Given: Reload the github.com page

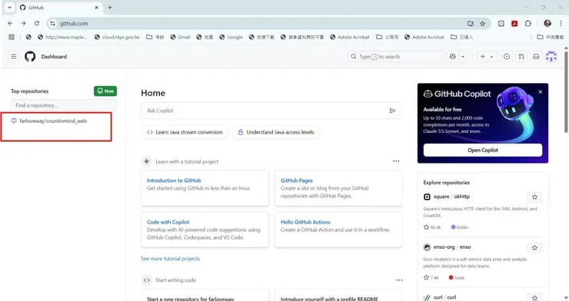Looking at the screenshot, I should pyautogui.click(x=37, y=23).
